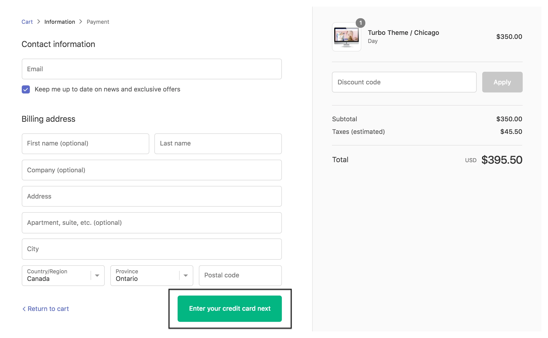This screenshot has width=548, height=338.
Task: Click the Contact information heading
Action: tap(58, 44)
